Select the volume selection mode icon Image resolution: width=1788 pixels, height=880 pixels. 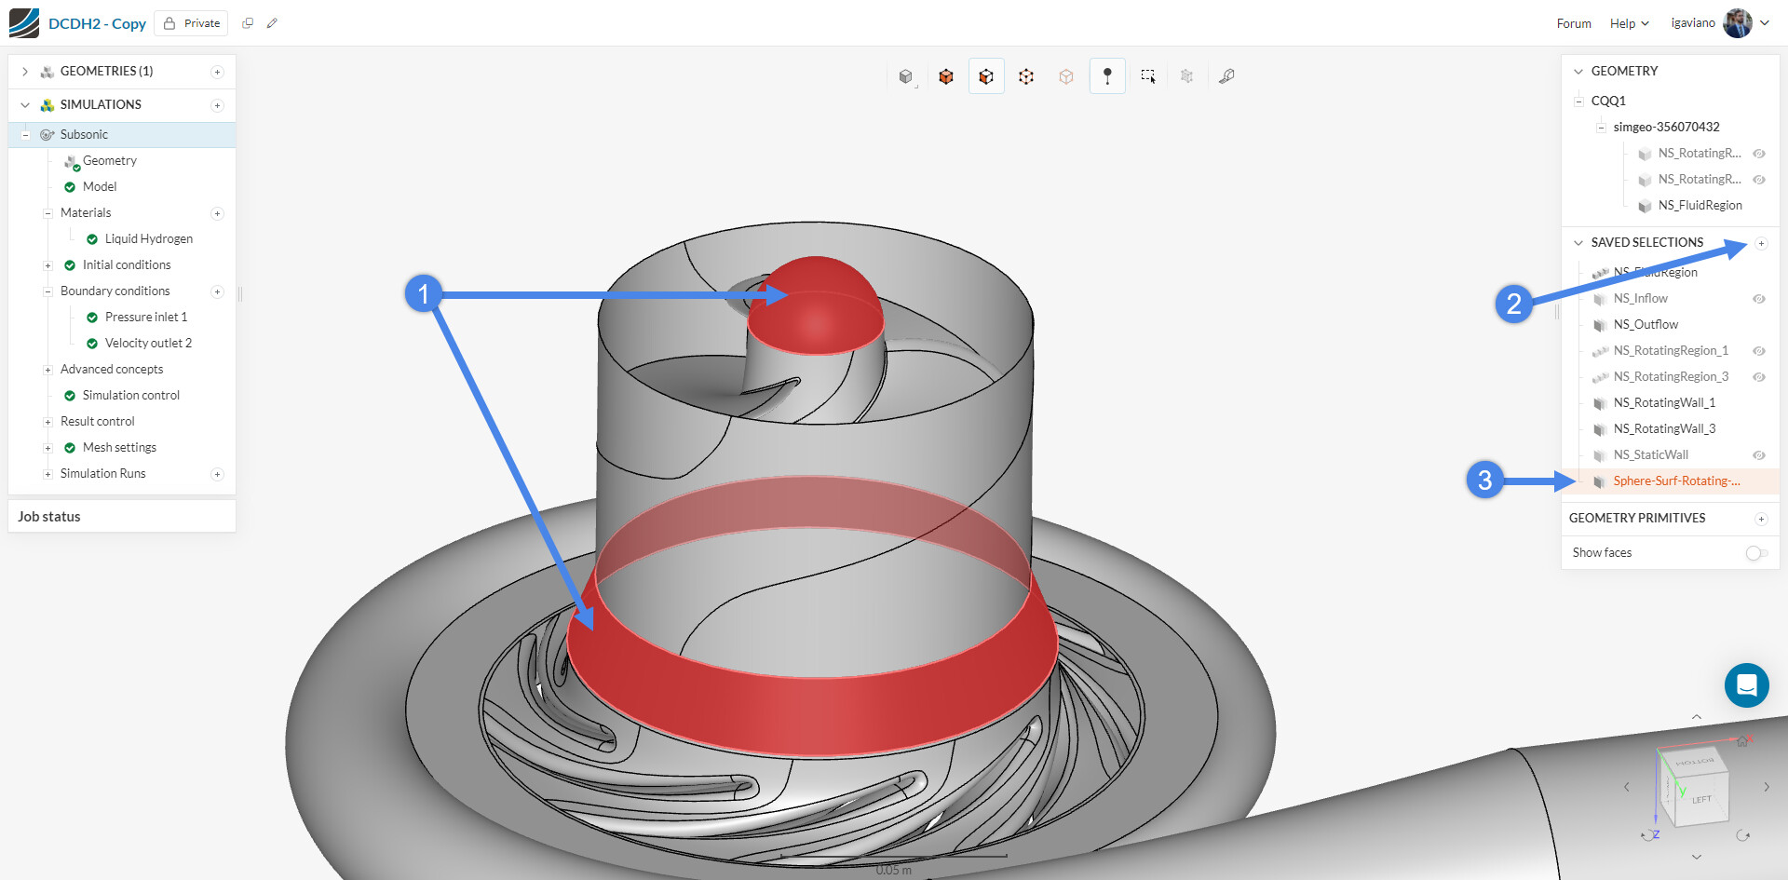click(946, 75)
